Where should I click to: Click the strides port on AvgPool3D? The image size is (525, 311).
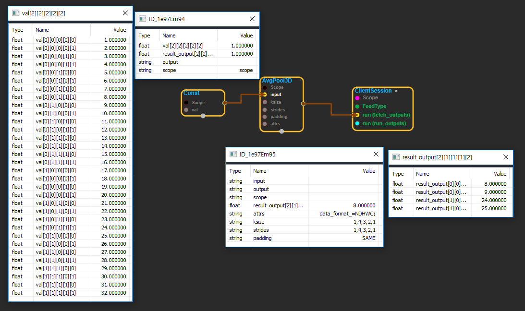coord(265,110)
